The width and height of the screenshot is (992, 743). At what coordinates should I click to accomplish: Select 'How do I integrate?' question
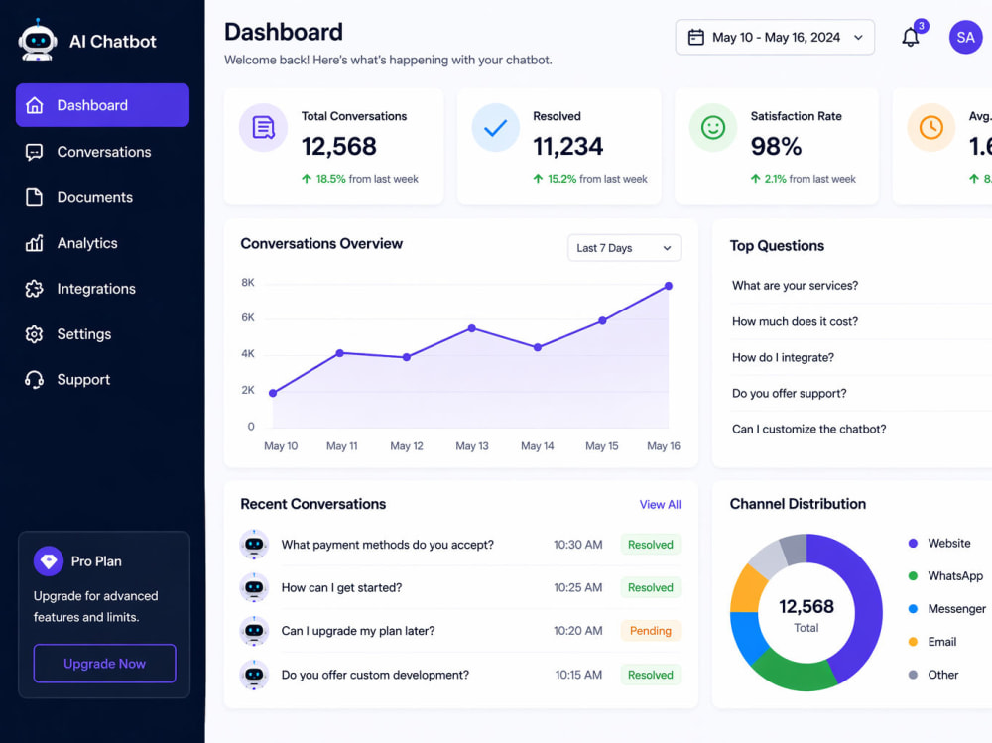click(x=784, y=357)
